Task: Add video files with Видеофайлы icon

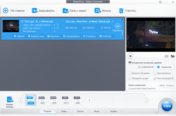Action: [35, 11]
